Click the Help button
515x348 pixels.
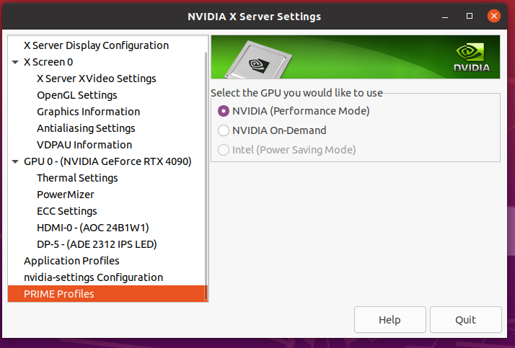[390, 320]
